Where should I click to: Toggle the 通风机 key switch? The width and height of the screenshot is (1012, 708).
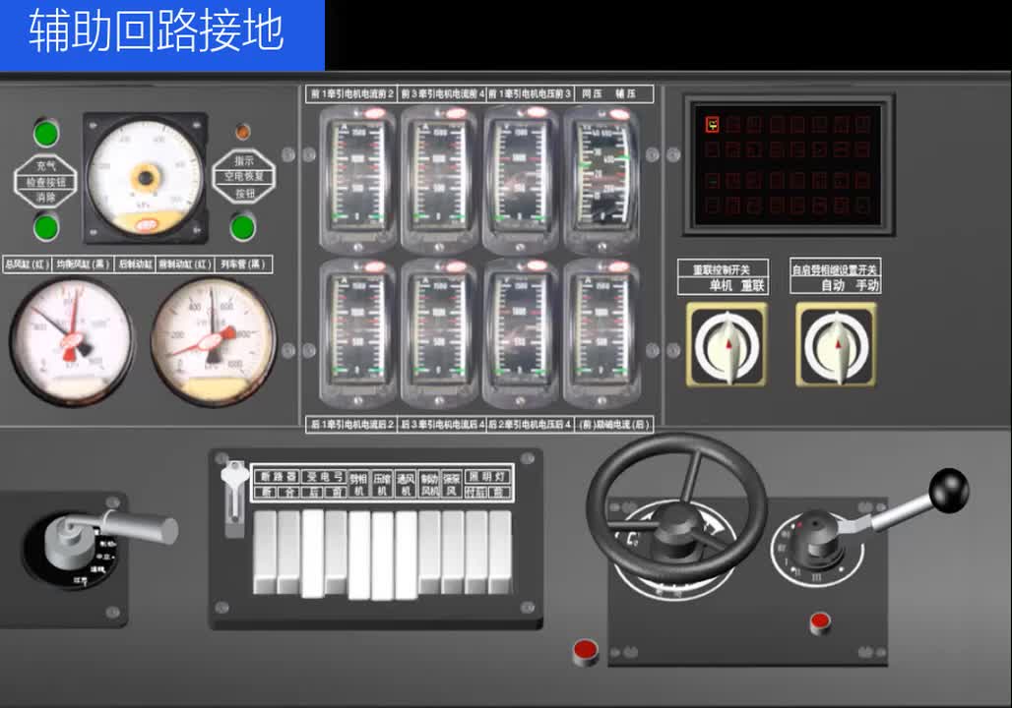(x=407, y=556)
